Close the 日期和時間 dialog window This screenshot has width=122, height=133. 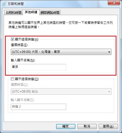click(114, 3)
